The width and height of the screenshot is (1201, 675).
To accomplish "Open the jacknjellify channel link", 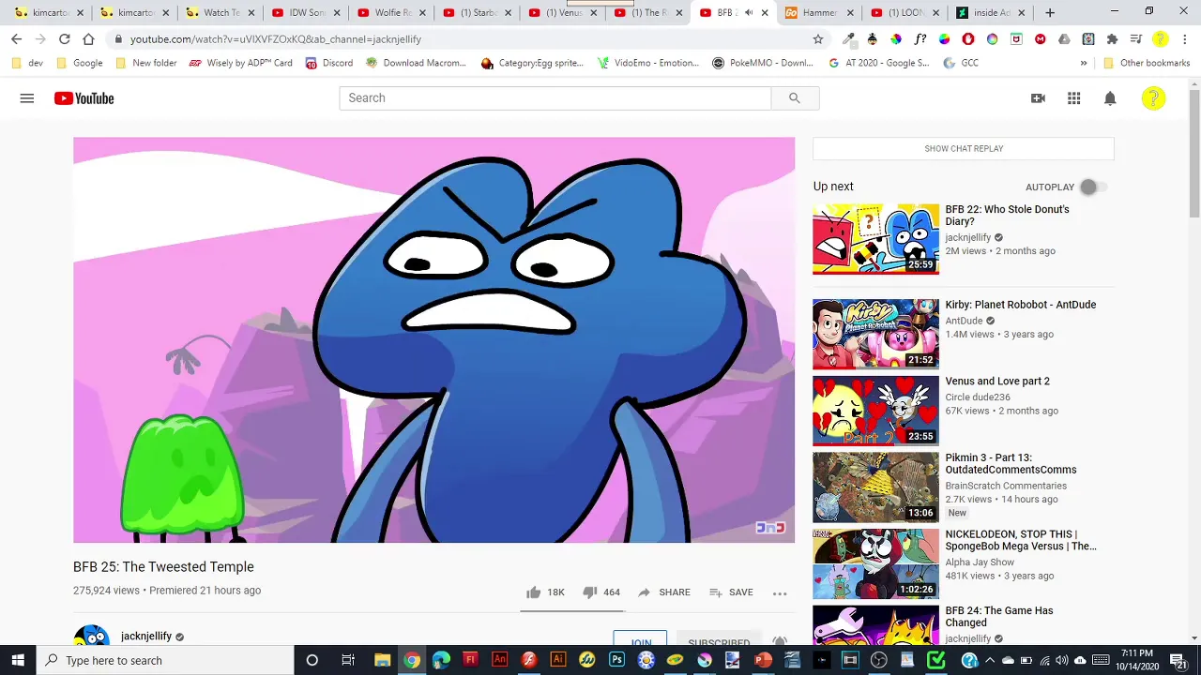I will [x=146, y=636].
